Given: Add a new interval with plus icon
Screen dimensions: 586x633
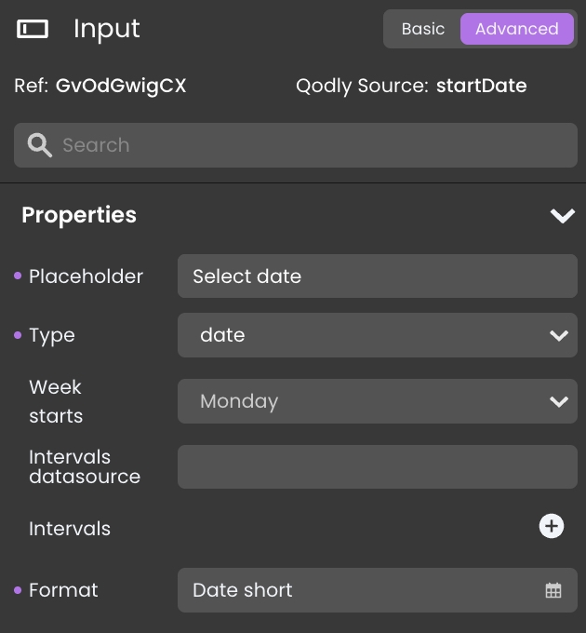Looking at the screenshot, I should (x=552, y=526).
